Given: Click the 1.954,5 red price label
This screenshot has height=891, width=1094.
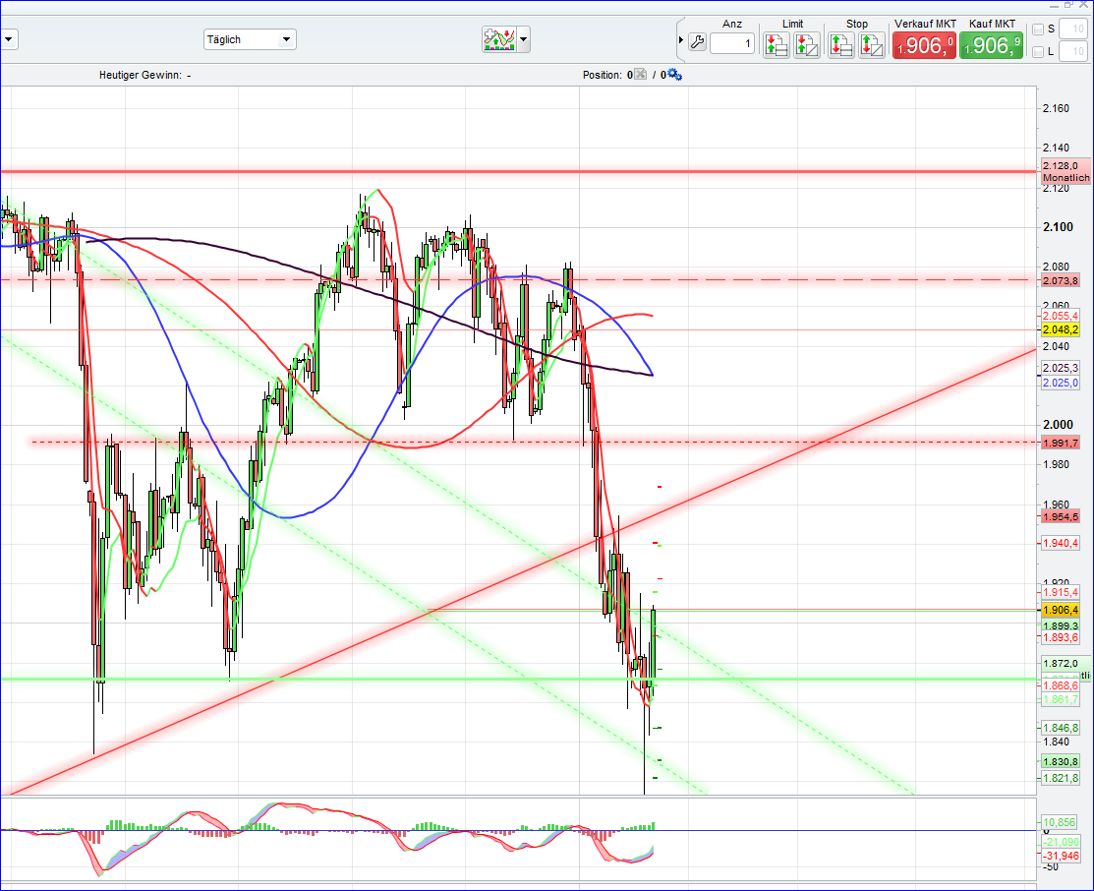Looking at the screenshot, I should pos(1060,516).
